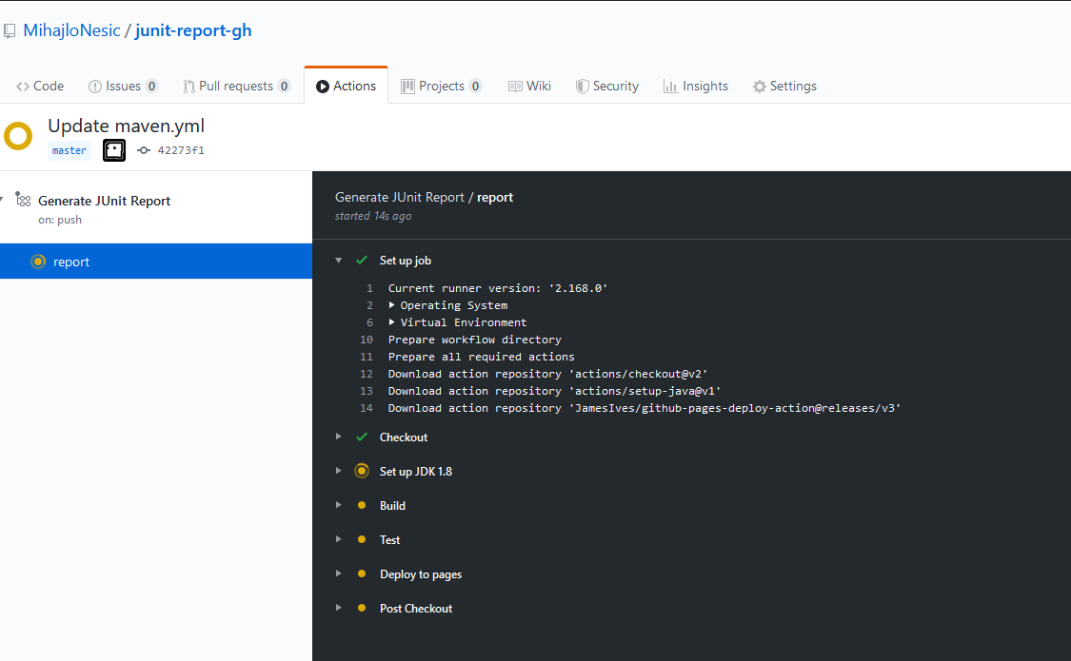Click the Set up JDK 1.8 step title
The image size is (1071, 661).
coord(416,472)
